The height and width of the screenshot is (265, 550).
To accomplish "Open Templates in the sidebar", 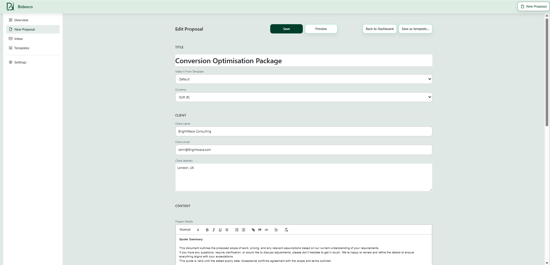I will point(33,48).
